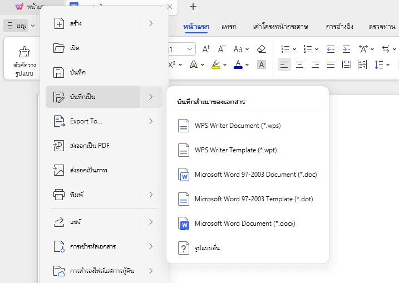Image resolution: width=399 pixels, height=283 pixels.
Task: Click the Asian layout A icon
Action: coord(363,49)
